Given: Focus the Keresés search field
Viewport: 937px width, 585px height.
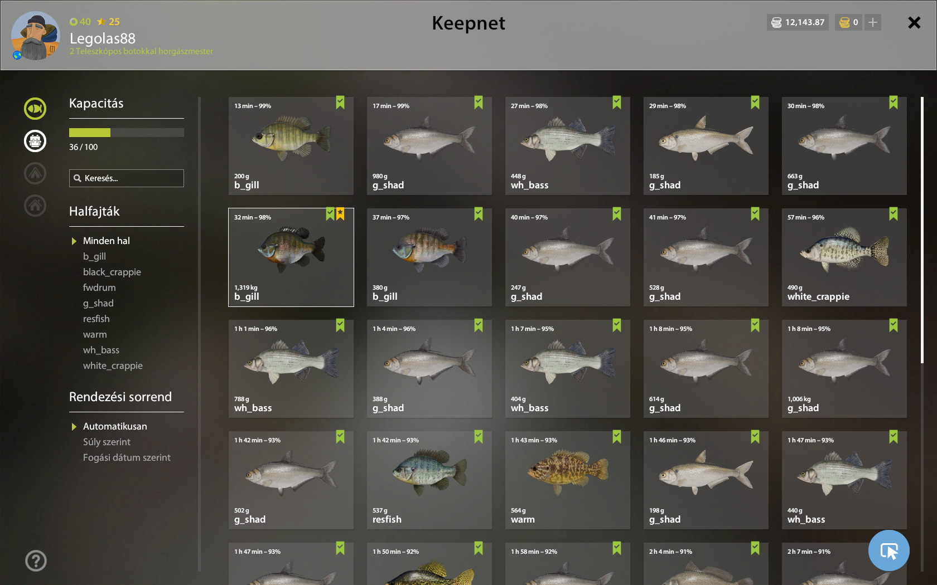Looking at the screenshot, I should coord(127,178).
